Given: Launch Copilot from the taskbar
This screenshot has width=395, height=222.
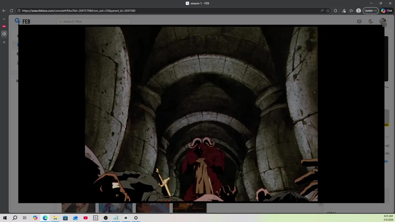Looking at the screenshot, I should [35, 218].
